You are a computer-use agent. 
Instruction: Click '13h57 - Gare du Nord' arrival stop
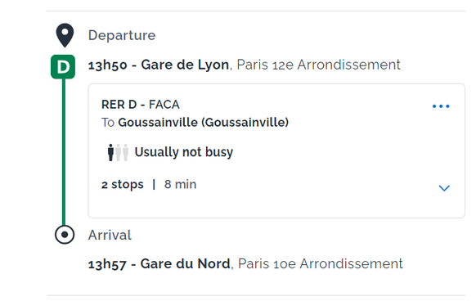(159, 264)
